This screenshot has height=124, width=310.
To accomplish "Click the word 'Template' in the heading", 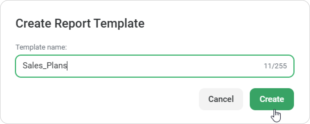I will pyautogui.click(x=119, y=24).
